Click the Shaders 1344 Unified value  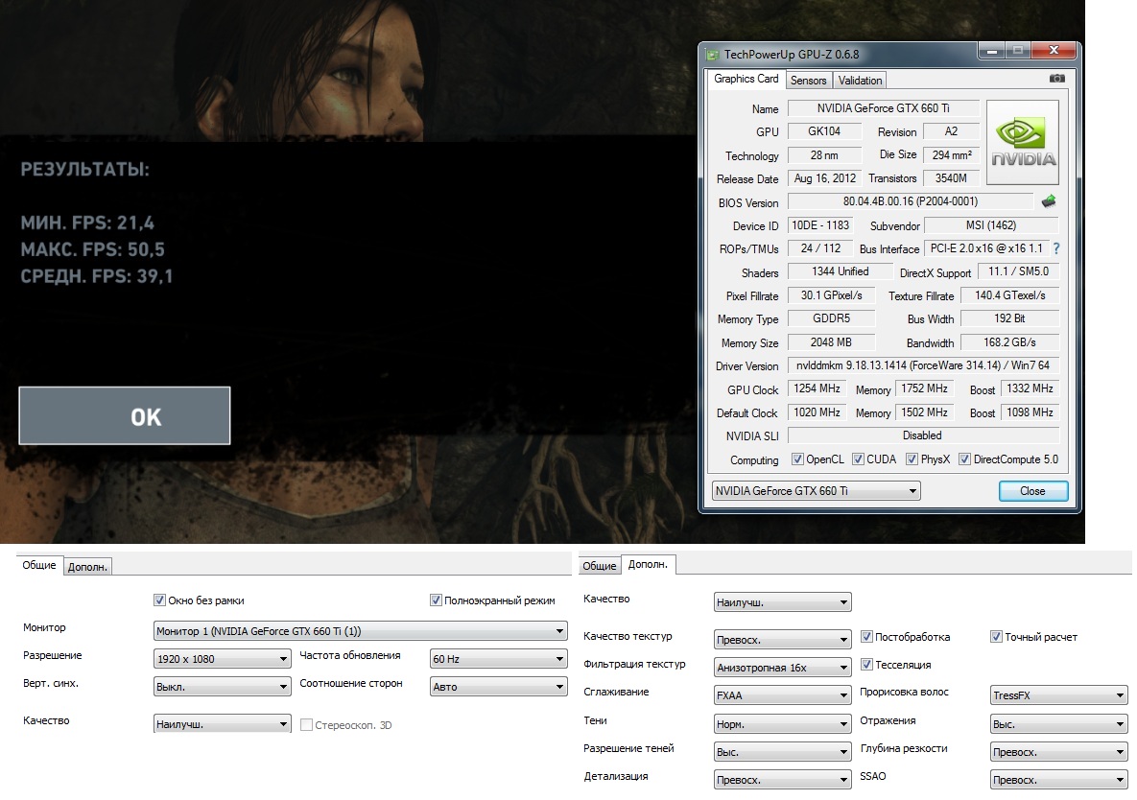click(840, 271)
